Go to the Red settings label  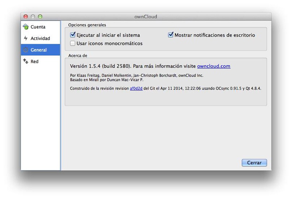35,61
